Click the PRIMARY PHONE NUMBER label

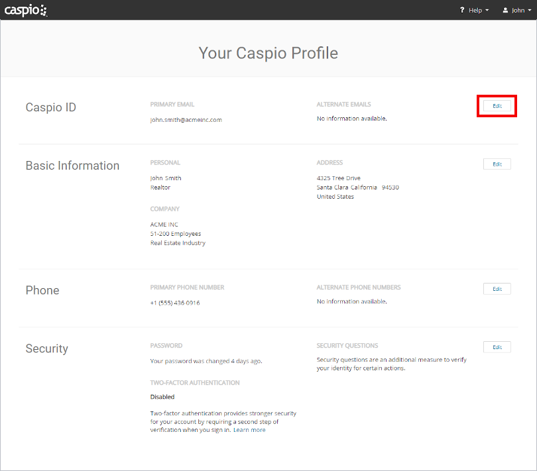(187, 288)
